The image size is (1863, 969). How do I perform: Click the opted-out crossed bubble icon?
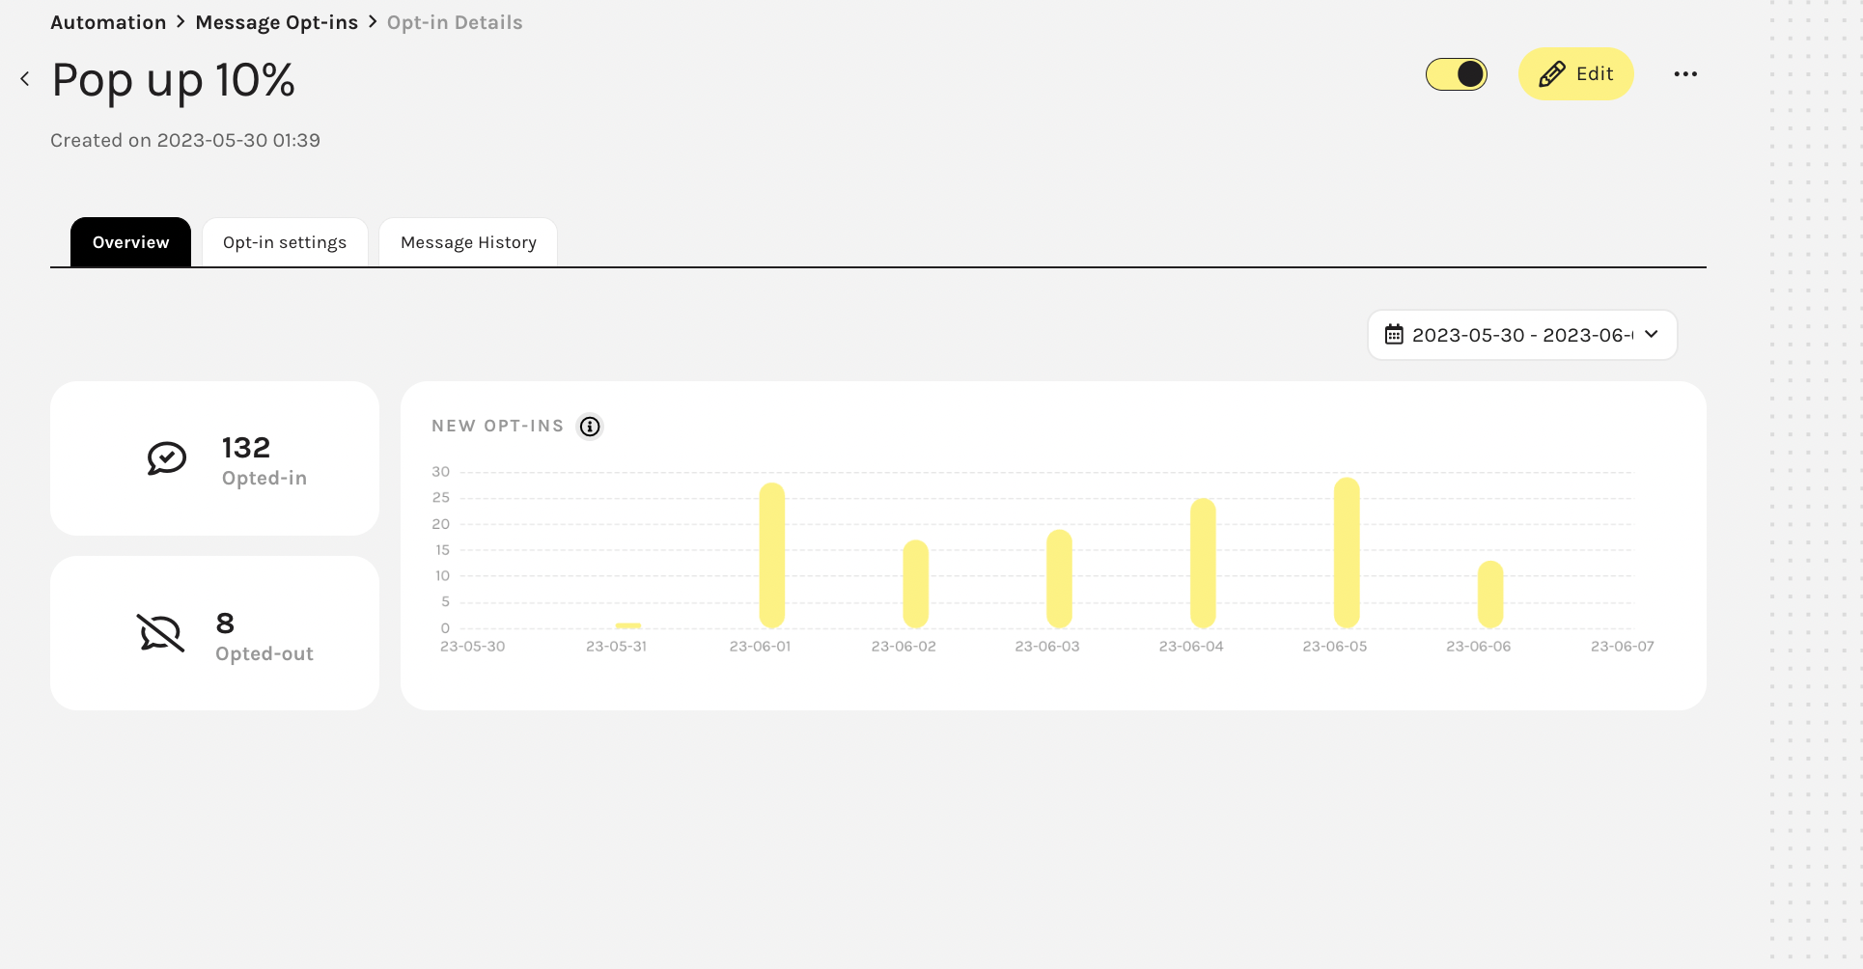pos(160,633)
